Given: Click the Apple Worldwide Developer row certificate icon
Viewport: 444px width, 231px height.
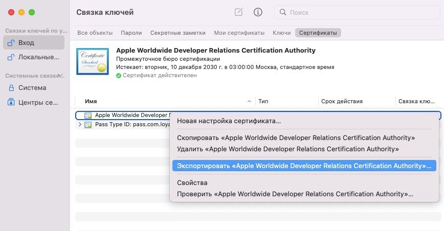Looking at the screenshot, I should [88, 115].
